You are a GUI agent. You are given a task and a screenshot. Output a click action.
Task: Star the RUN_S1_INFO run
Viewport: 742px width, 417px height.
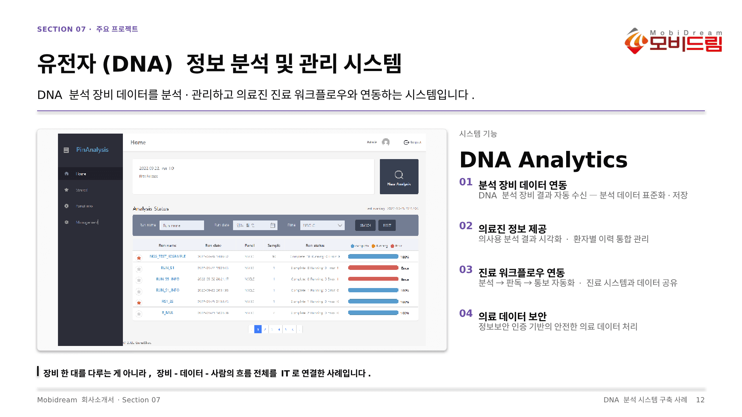[139, 292]
